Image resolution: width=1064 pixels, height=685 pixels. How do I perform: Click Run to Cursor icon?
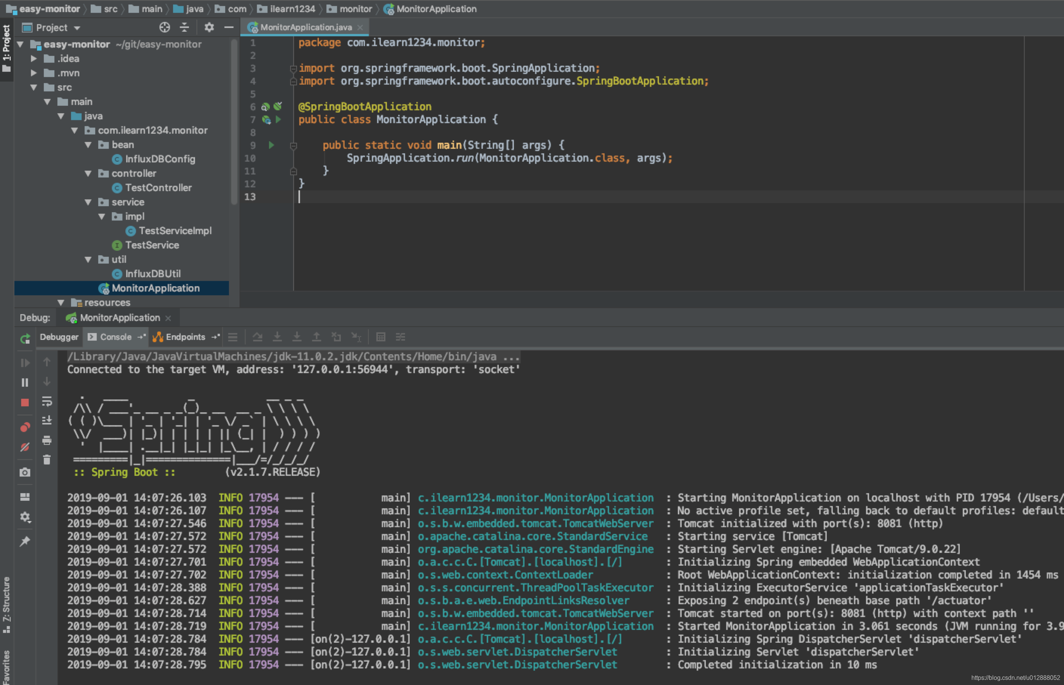pyautogui.click(x=356, y=337)
